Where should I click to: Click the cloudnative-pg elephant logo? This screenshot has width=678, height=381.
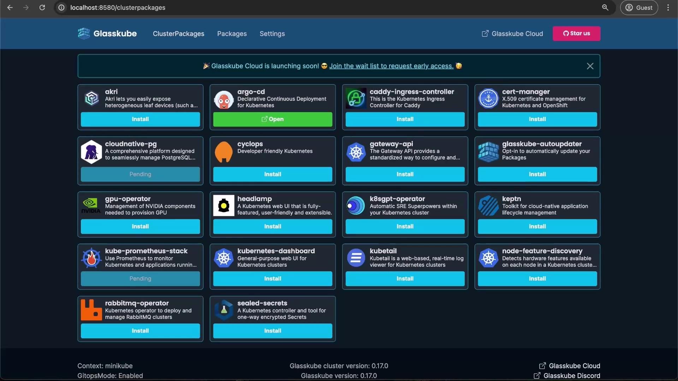91,152
